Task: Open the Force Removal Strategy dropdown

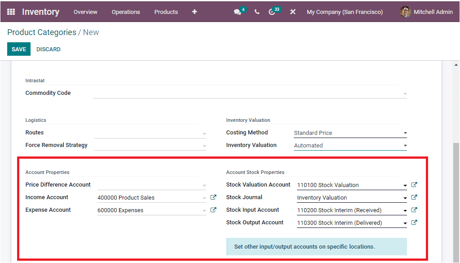Action: pos(205,145)
